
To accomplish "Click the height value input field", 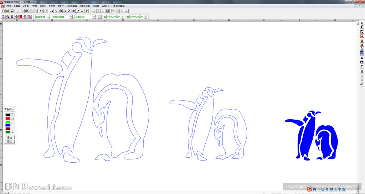I will tap(114, 17).
